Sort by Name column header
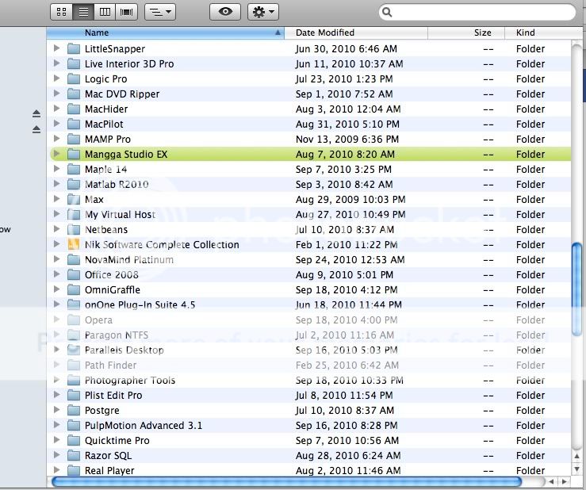 [x=166, y=33]
